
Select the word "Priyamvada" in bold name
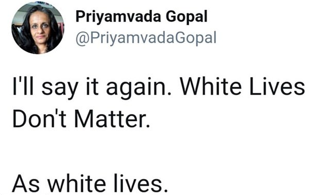(118, 17)
